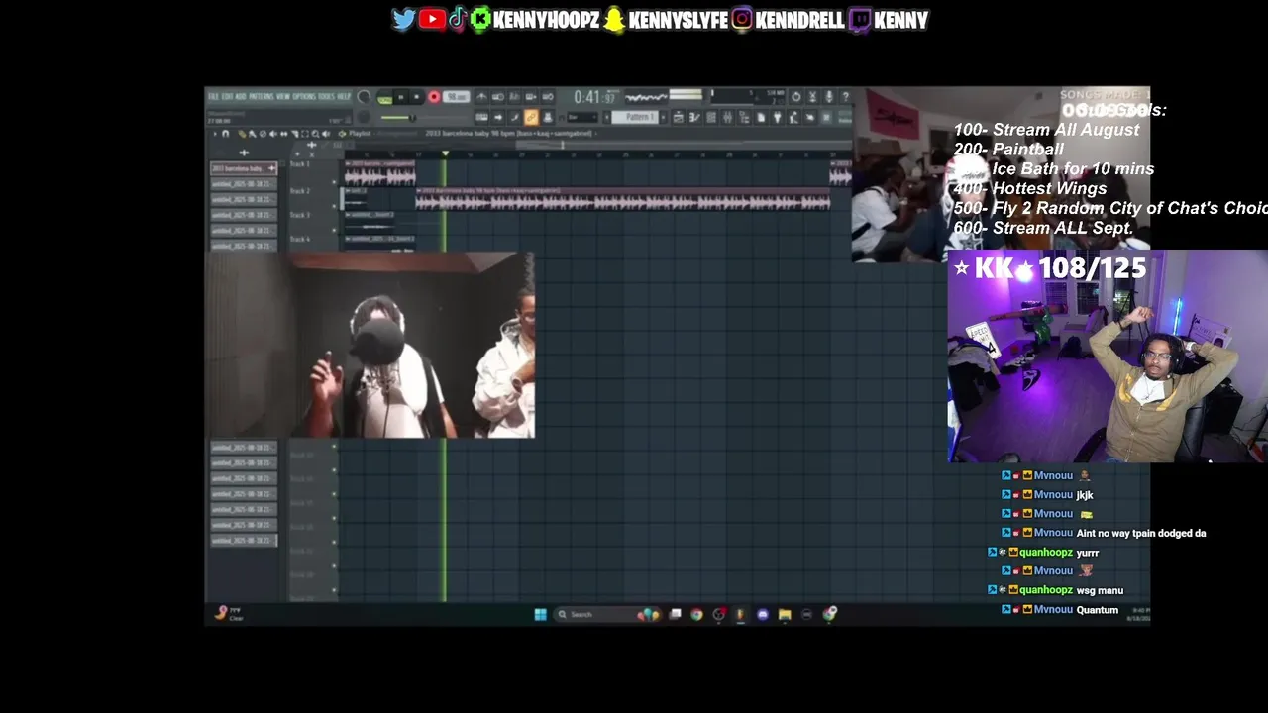Viewport: 1268px width, 713px height.
Task: Click the scissors cut icon in top row
Action: 812,97
